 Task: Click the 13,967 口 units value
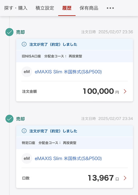pyautogui.click(x=103, y=178)
